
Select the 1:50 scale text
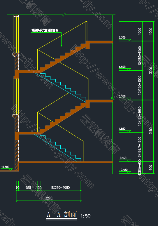[x=85, y=216]
